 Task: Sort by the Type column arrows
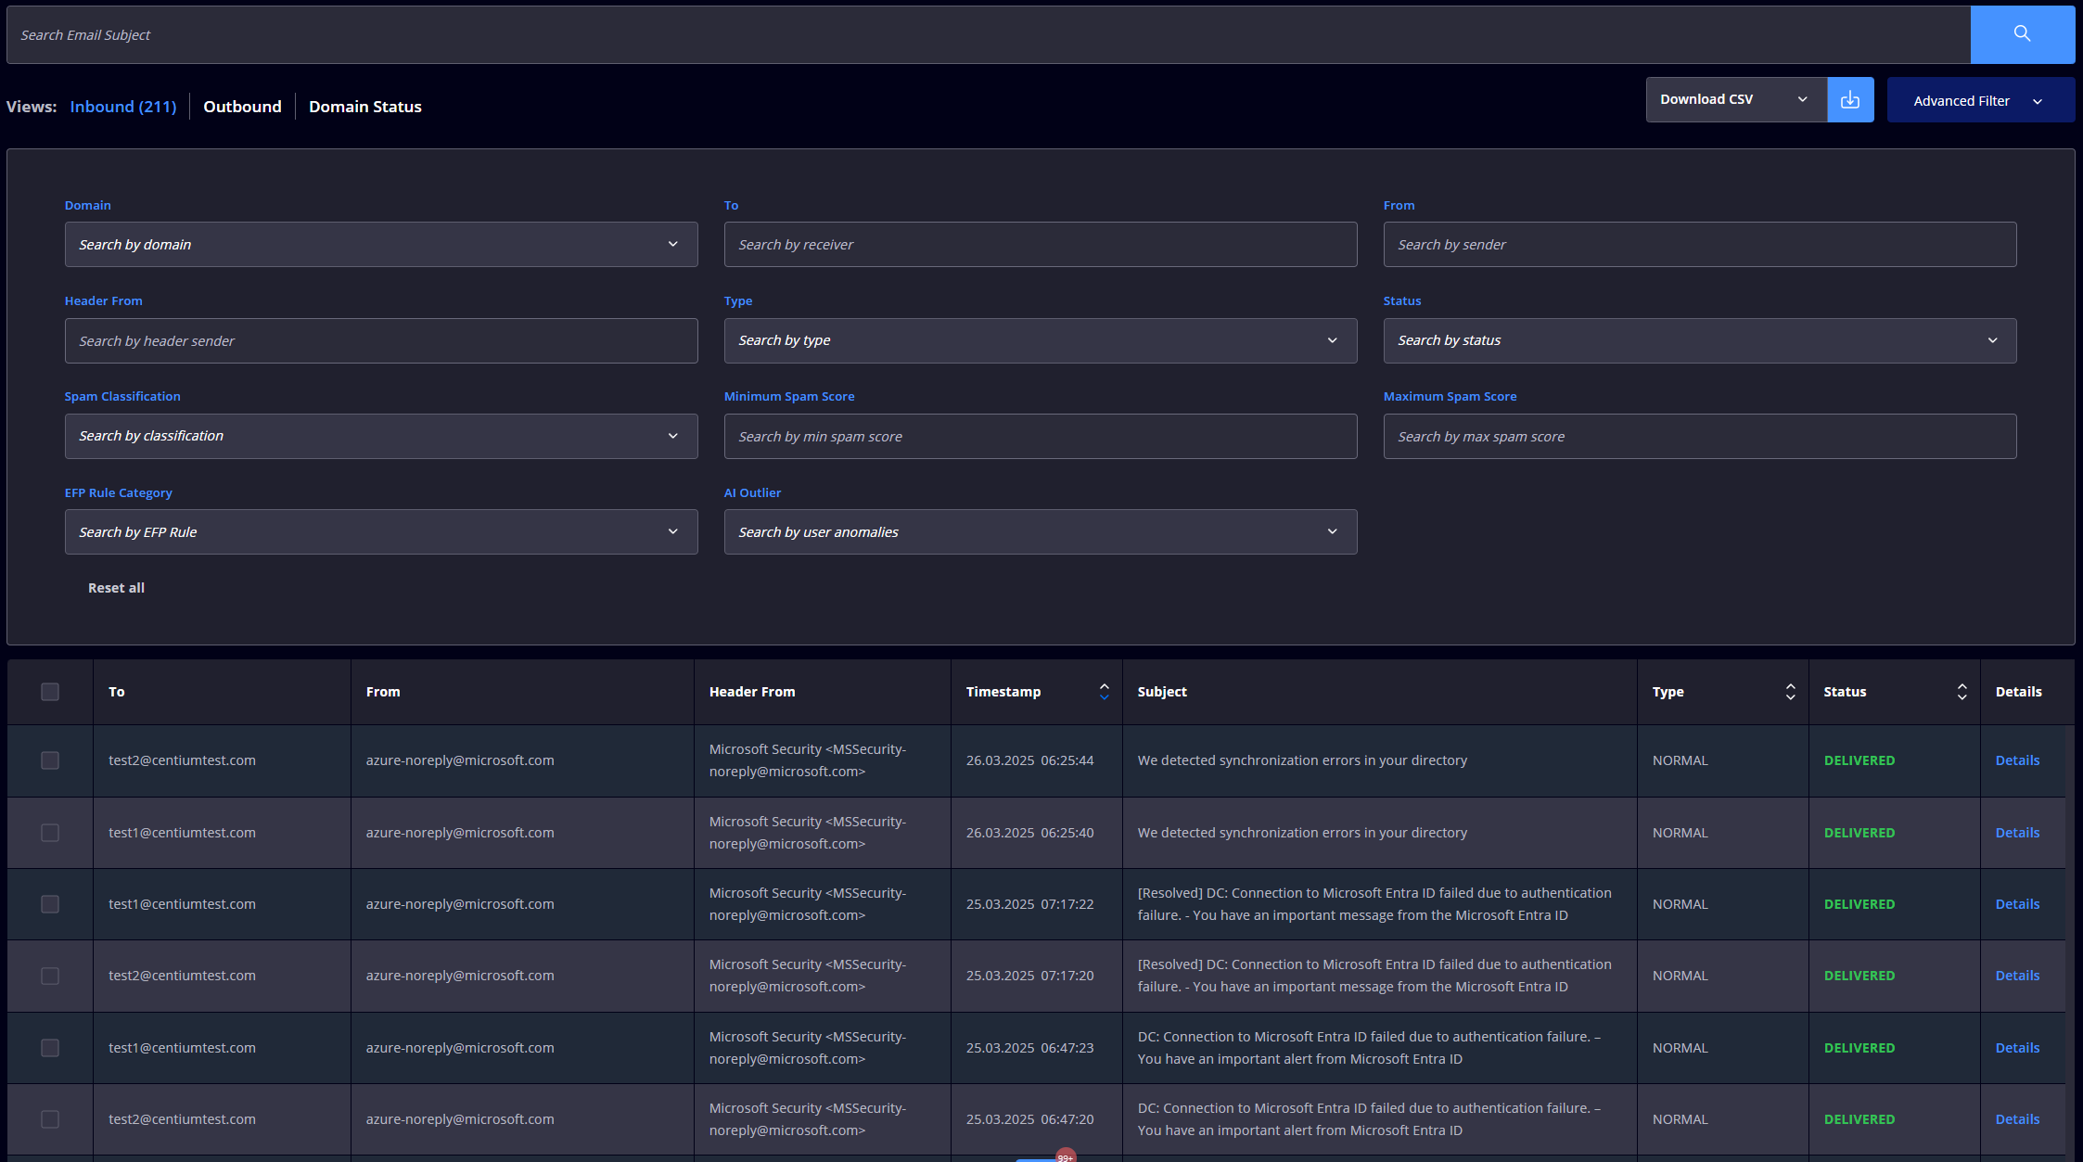point(1790,692)
